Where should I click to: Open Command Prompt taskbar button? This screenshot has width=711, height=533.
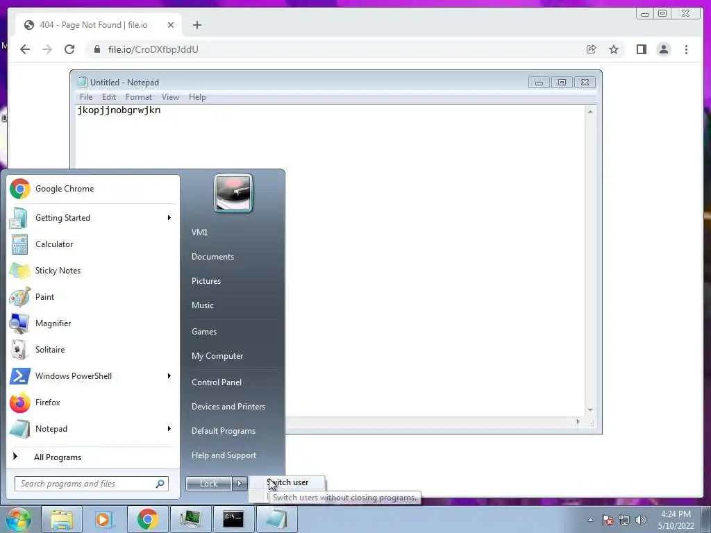233,519
